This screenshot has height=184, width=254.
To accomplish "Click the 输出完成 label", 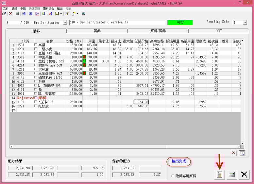I will pyautogui.click(x=179, y=161).
